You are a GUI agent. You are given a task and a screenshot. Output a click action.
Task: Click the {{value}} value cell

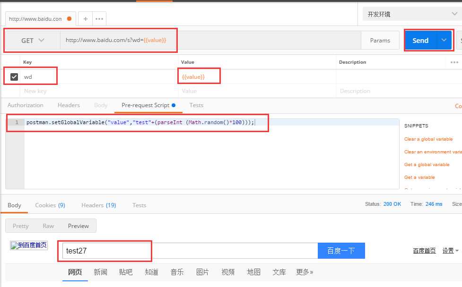point(257,77)
